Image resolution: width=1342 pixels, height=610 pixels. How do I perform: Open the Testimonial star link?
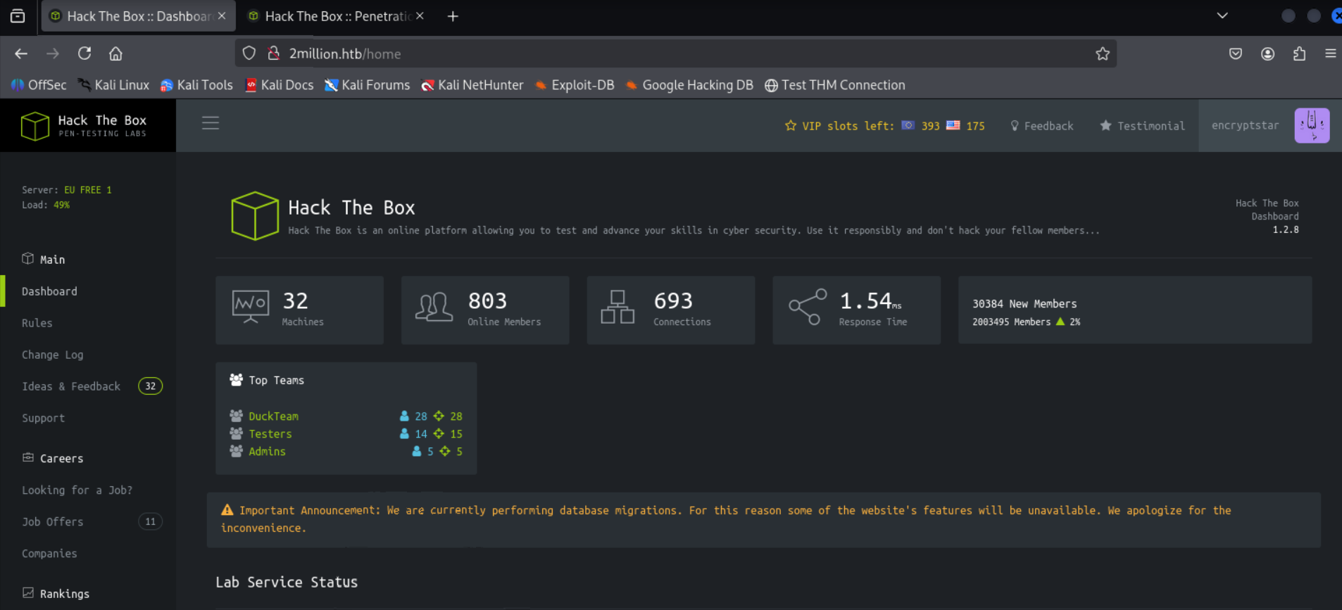point(1142,126)
